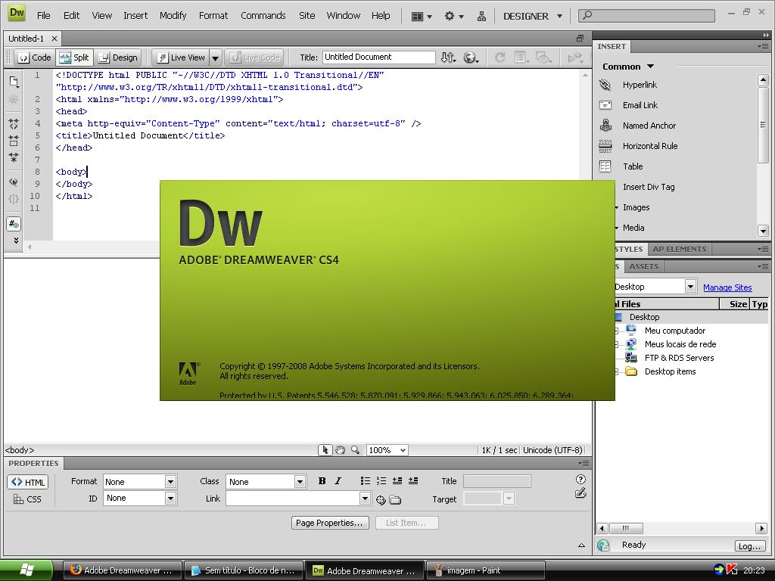Open the File menu
This screenshot has width=775, height=581.
43,15
